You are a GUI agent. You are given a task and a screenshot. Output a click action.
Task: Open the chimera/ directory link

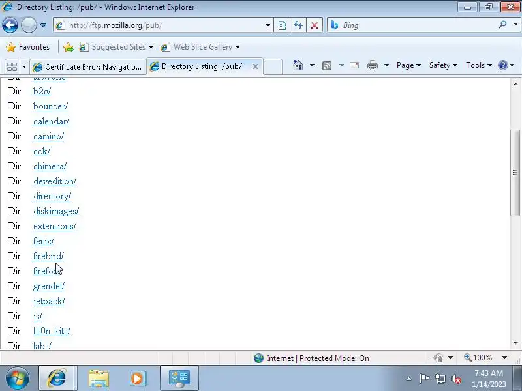pos(50,166)
